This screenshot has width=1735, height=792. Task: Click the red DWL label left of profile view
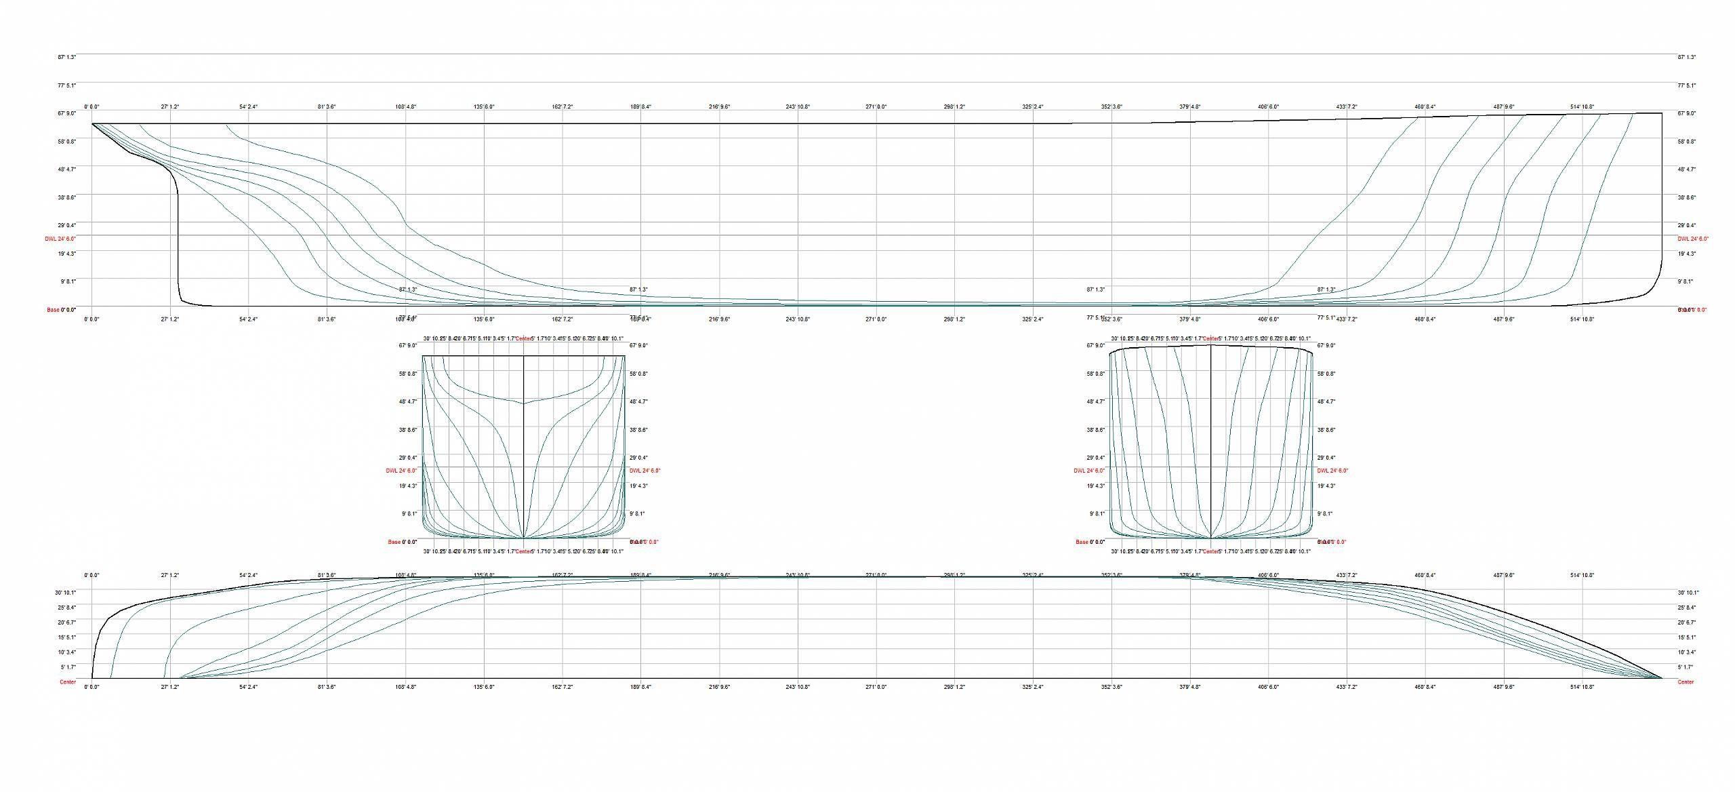[60, 239]
